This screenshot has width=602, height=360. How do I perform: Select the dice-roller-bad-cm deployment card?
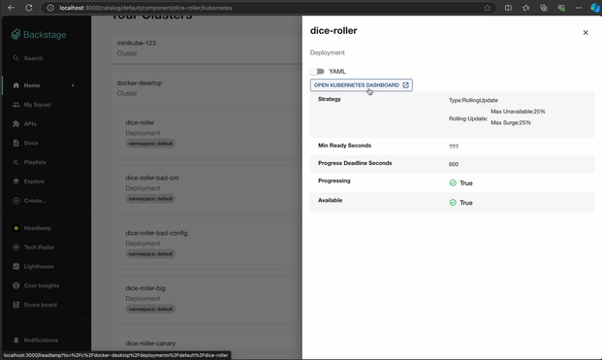(x=209, y=189)
